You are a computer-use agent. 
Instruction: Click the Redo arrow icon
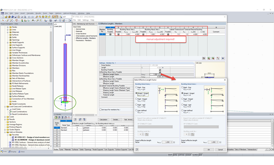coord(32,17)
